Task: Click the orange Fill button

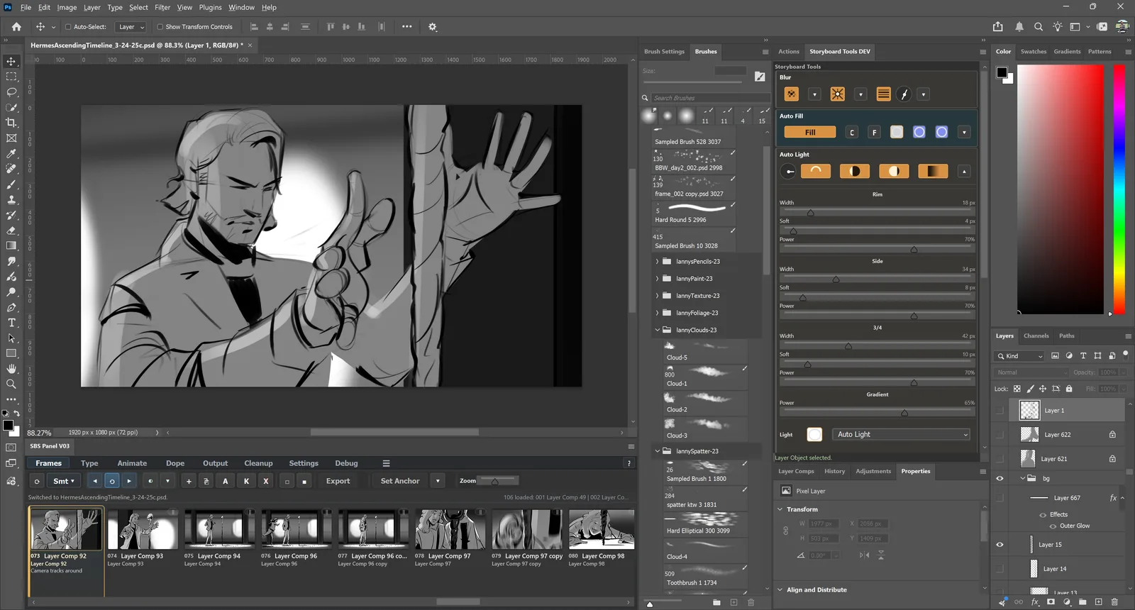Action: 810,132
